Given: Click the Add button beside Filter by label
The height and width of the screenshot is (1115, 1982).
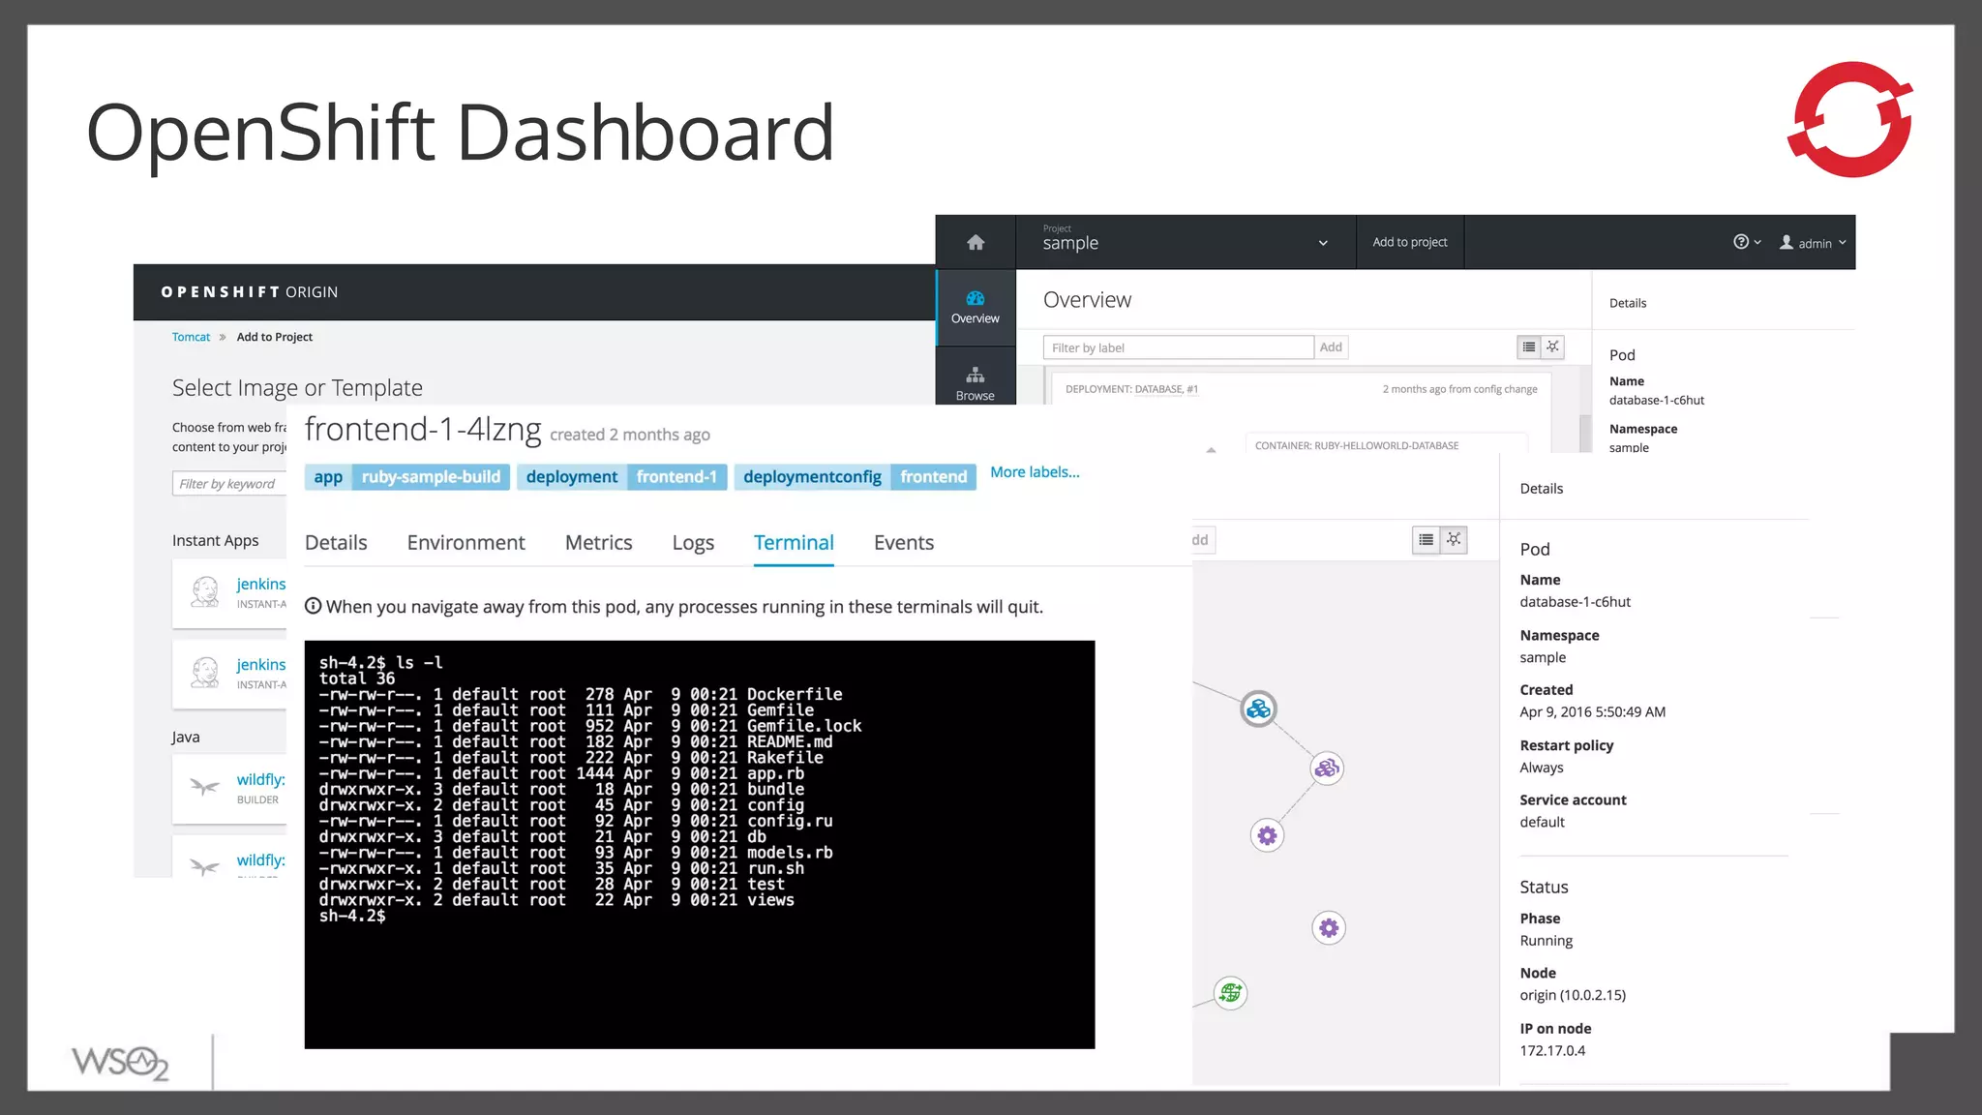Looking at the screenshot, I should 1331,347.
